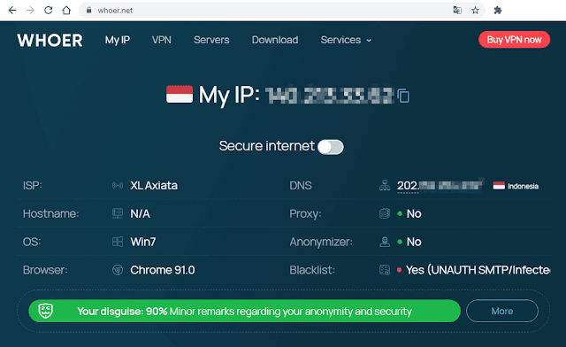Click the Chrome 91.0 browser value
This screenshot has height=347, width=566.
[163, 270]
